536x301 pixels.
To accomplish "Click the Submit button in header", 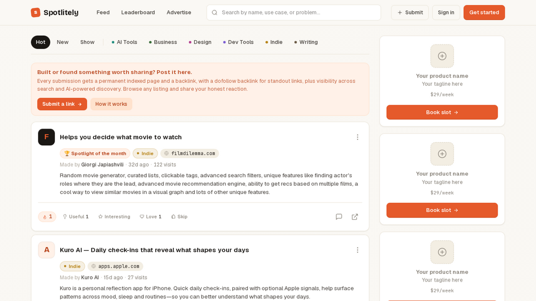I will pos(410,13).
